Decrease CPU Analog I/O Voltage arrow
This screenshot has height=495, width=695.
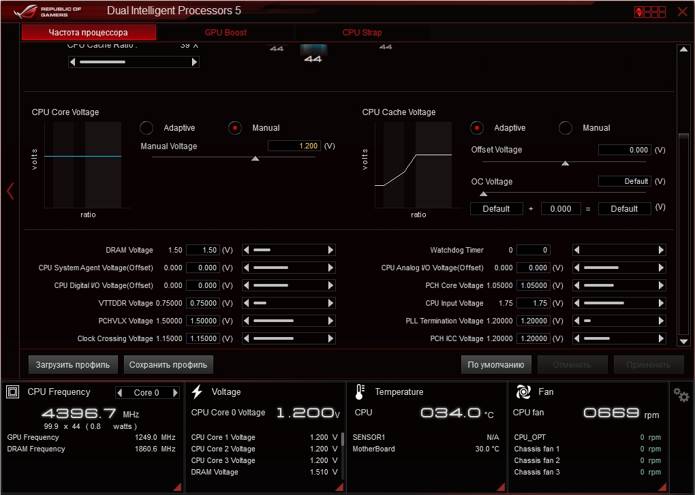(x=576, y=268)
